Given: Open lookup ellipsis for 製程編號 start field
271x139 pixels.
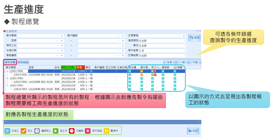Looking at the screenshot, I should 57,56.
